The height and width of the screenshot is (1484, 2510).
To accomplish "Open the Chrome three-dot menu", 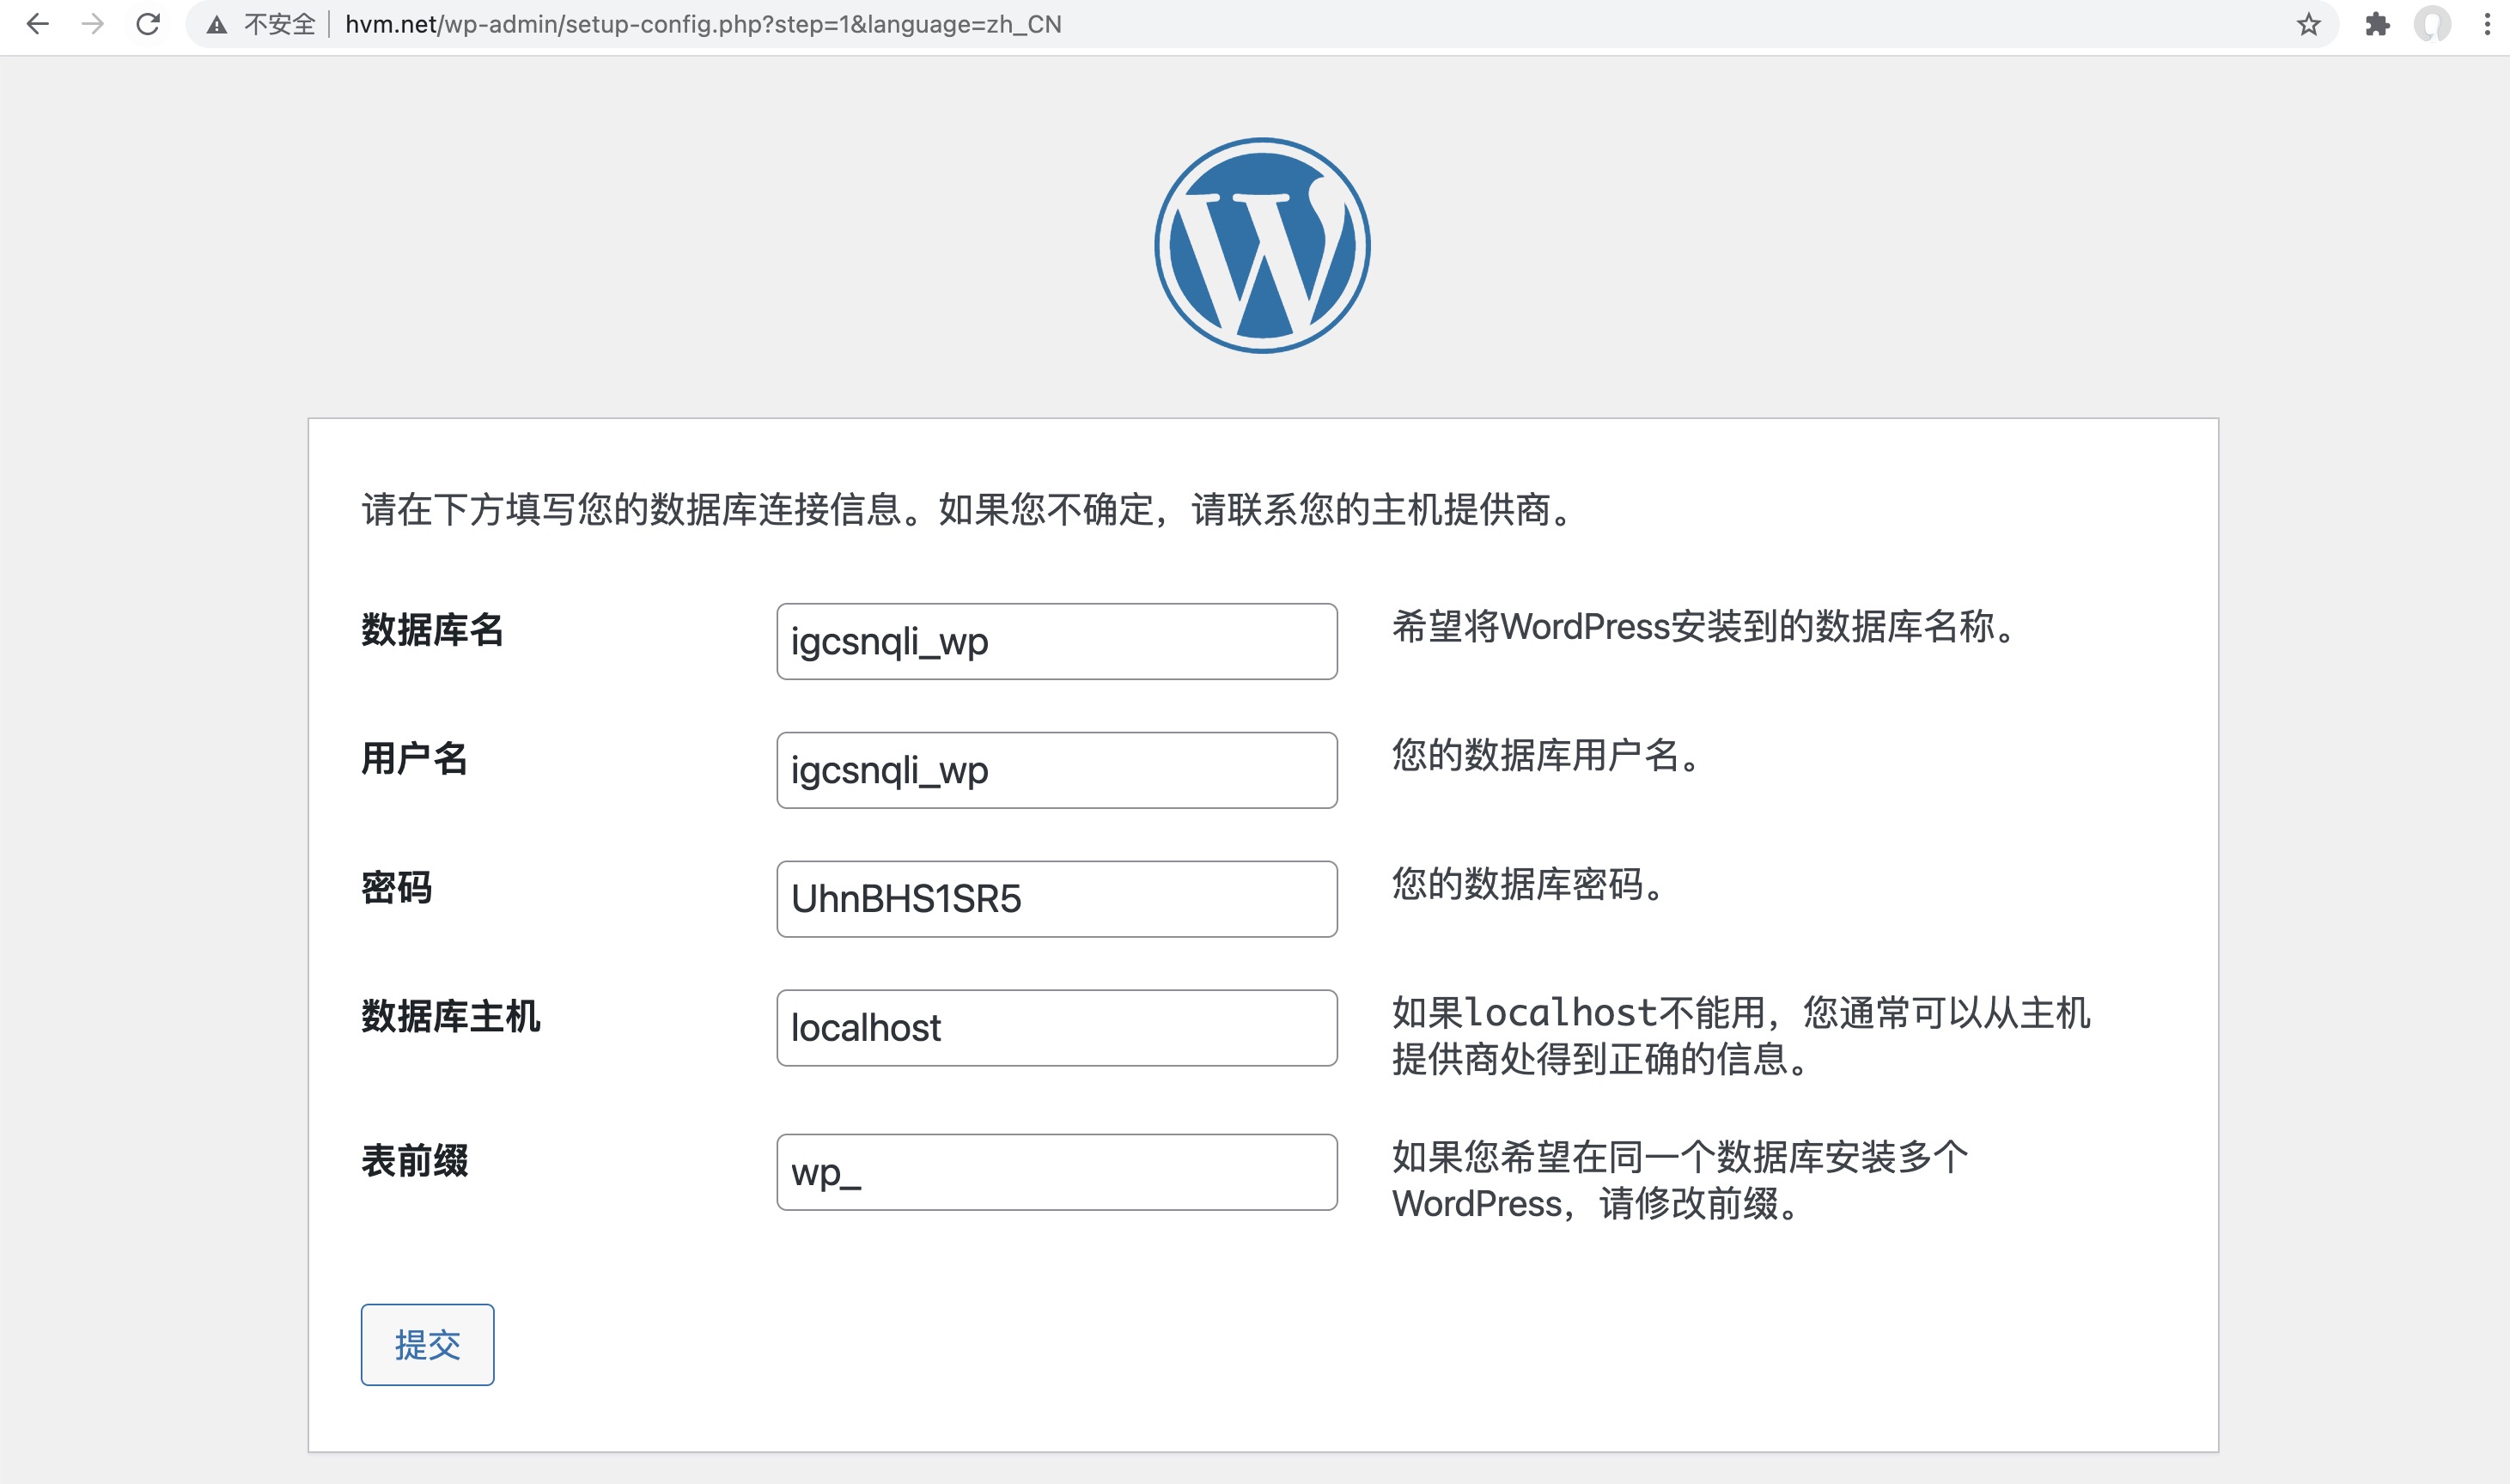I will point(2487,25).
